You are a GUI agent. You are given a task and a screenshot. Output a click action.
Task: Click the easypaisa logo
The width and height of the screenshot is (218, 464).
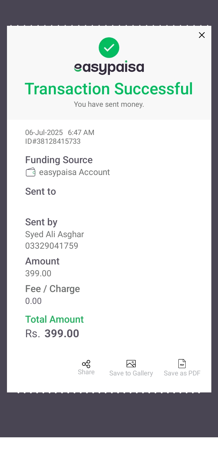click(109, 68)
